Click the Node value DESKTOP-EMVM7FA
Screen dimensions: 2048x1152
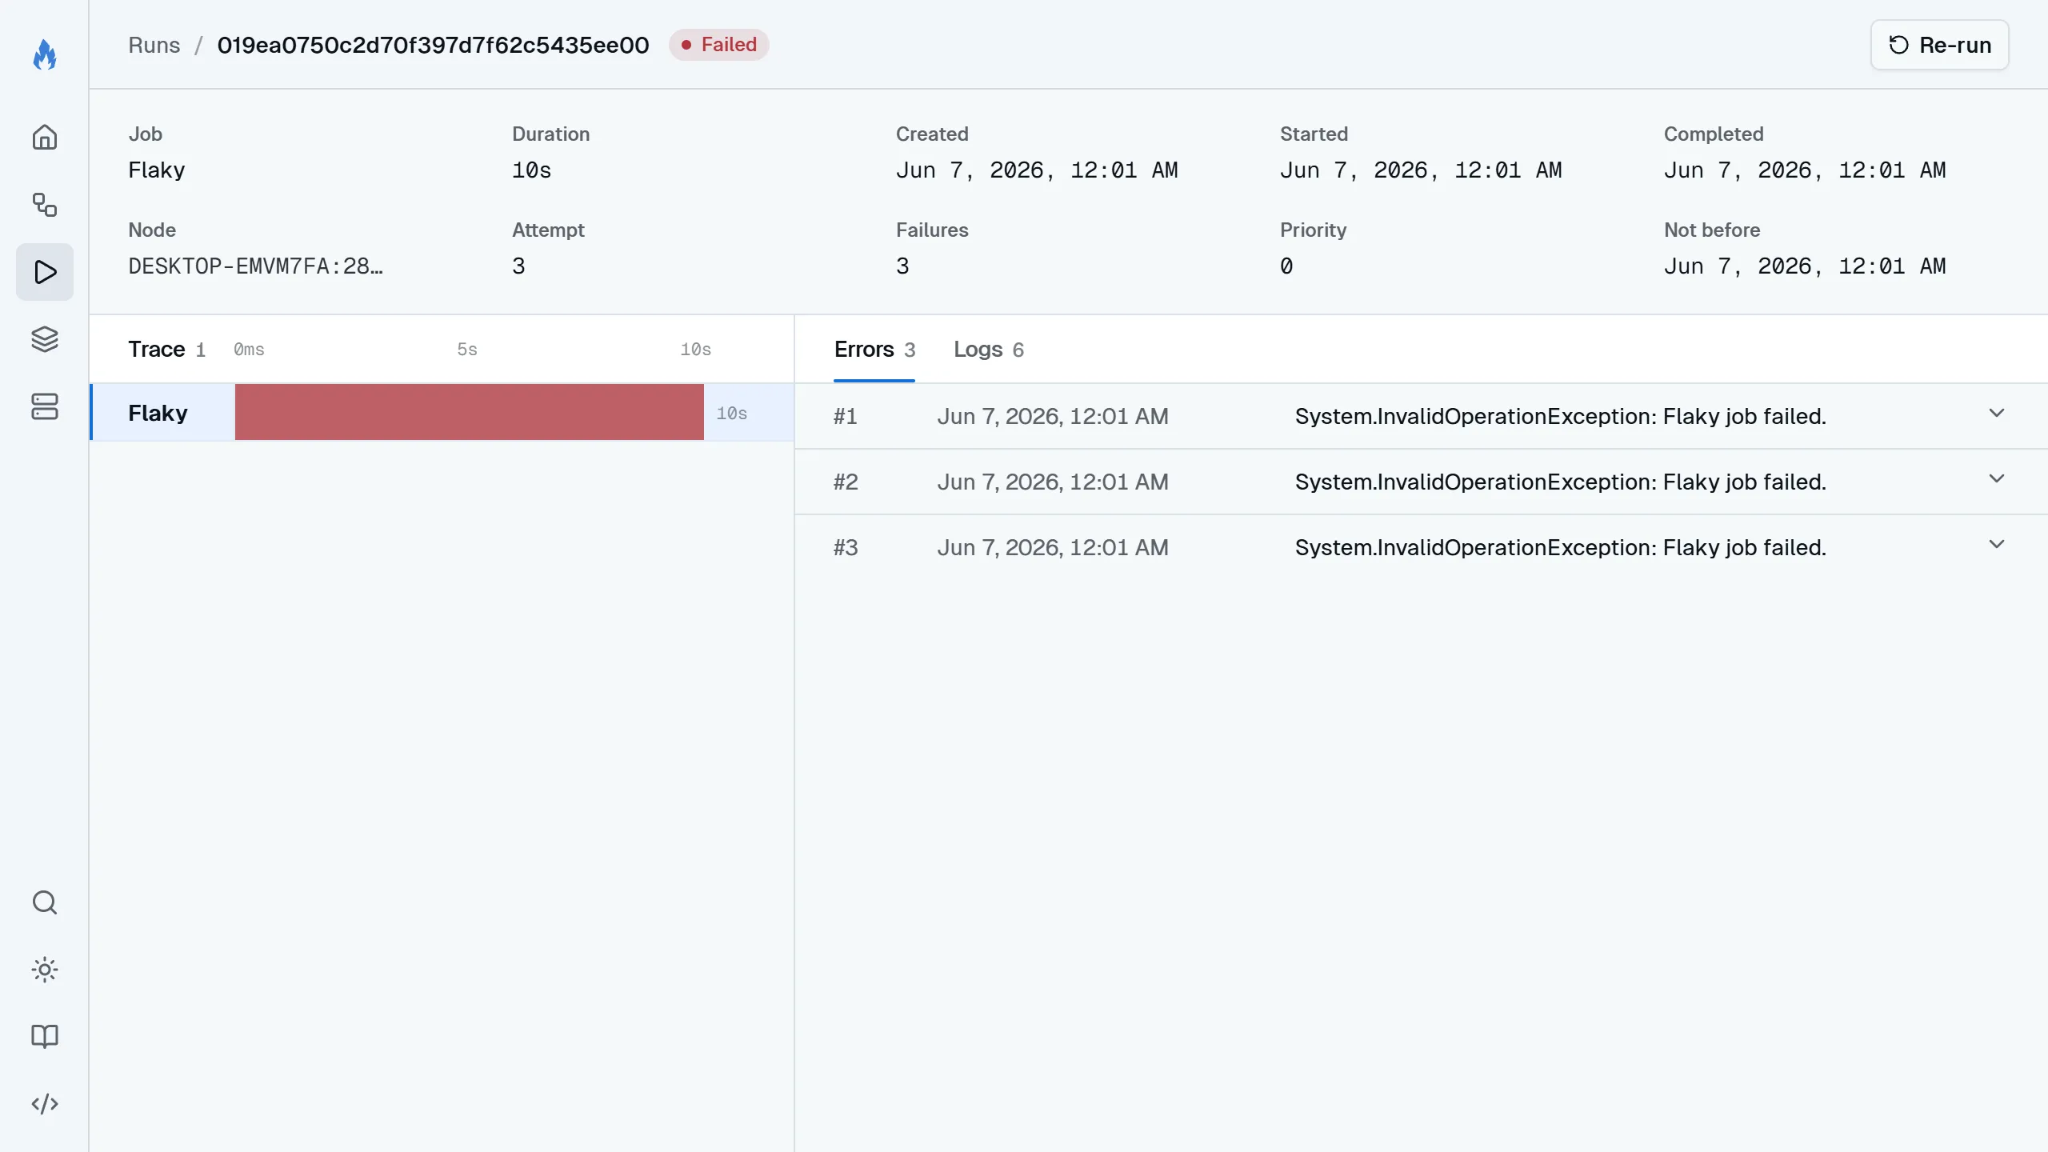(x=256, y=266)
